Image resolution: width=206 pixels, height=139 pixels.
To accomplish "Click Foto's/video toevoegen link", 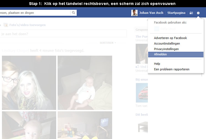I will [x=27, y=25].
